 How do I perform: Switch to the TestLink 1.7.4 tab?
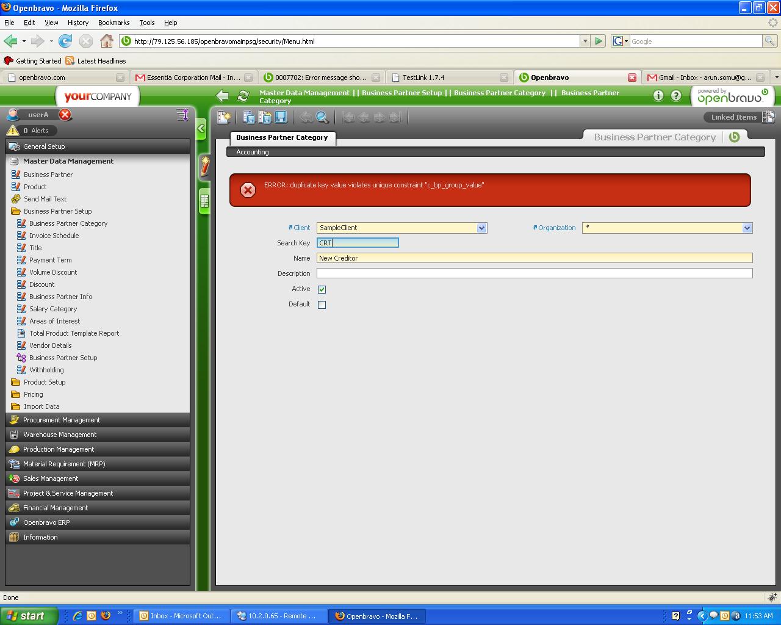[448, 78]
